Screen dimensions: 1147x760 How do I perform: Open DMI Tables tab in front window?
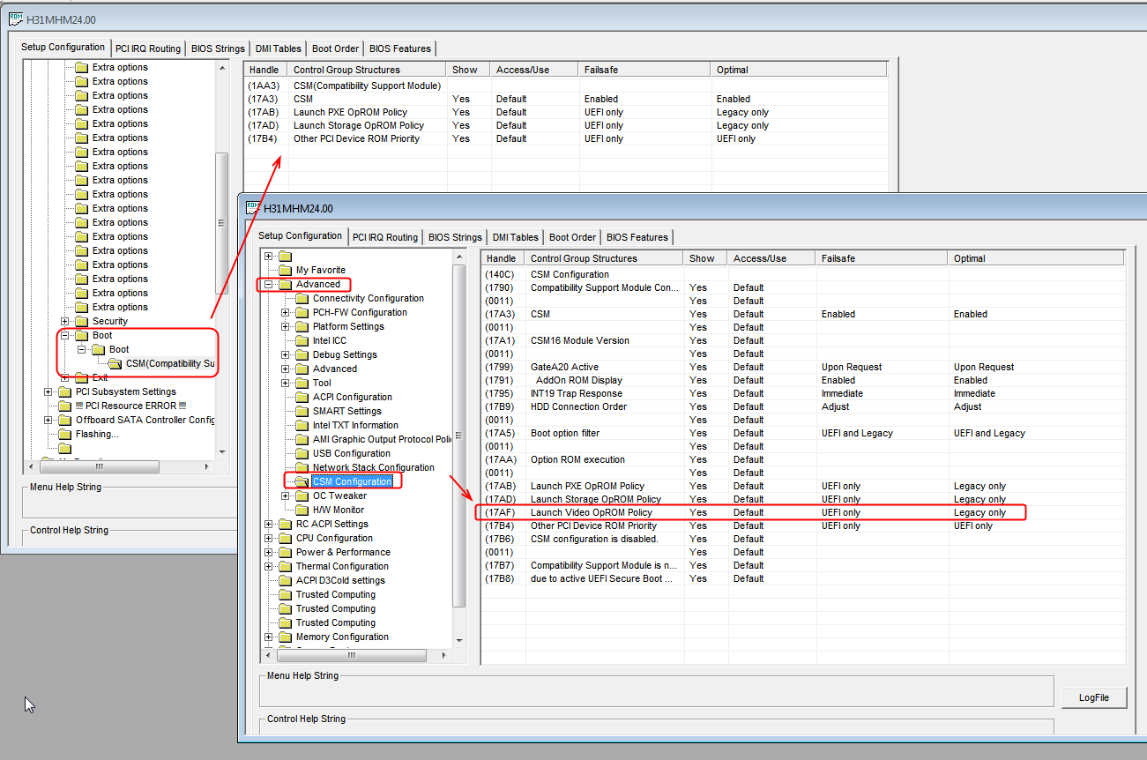[516, 237]
